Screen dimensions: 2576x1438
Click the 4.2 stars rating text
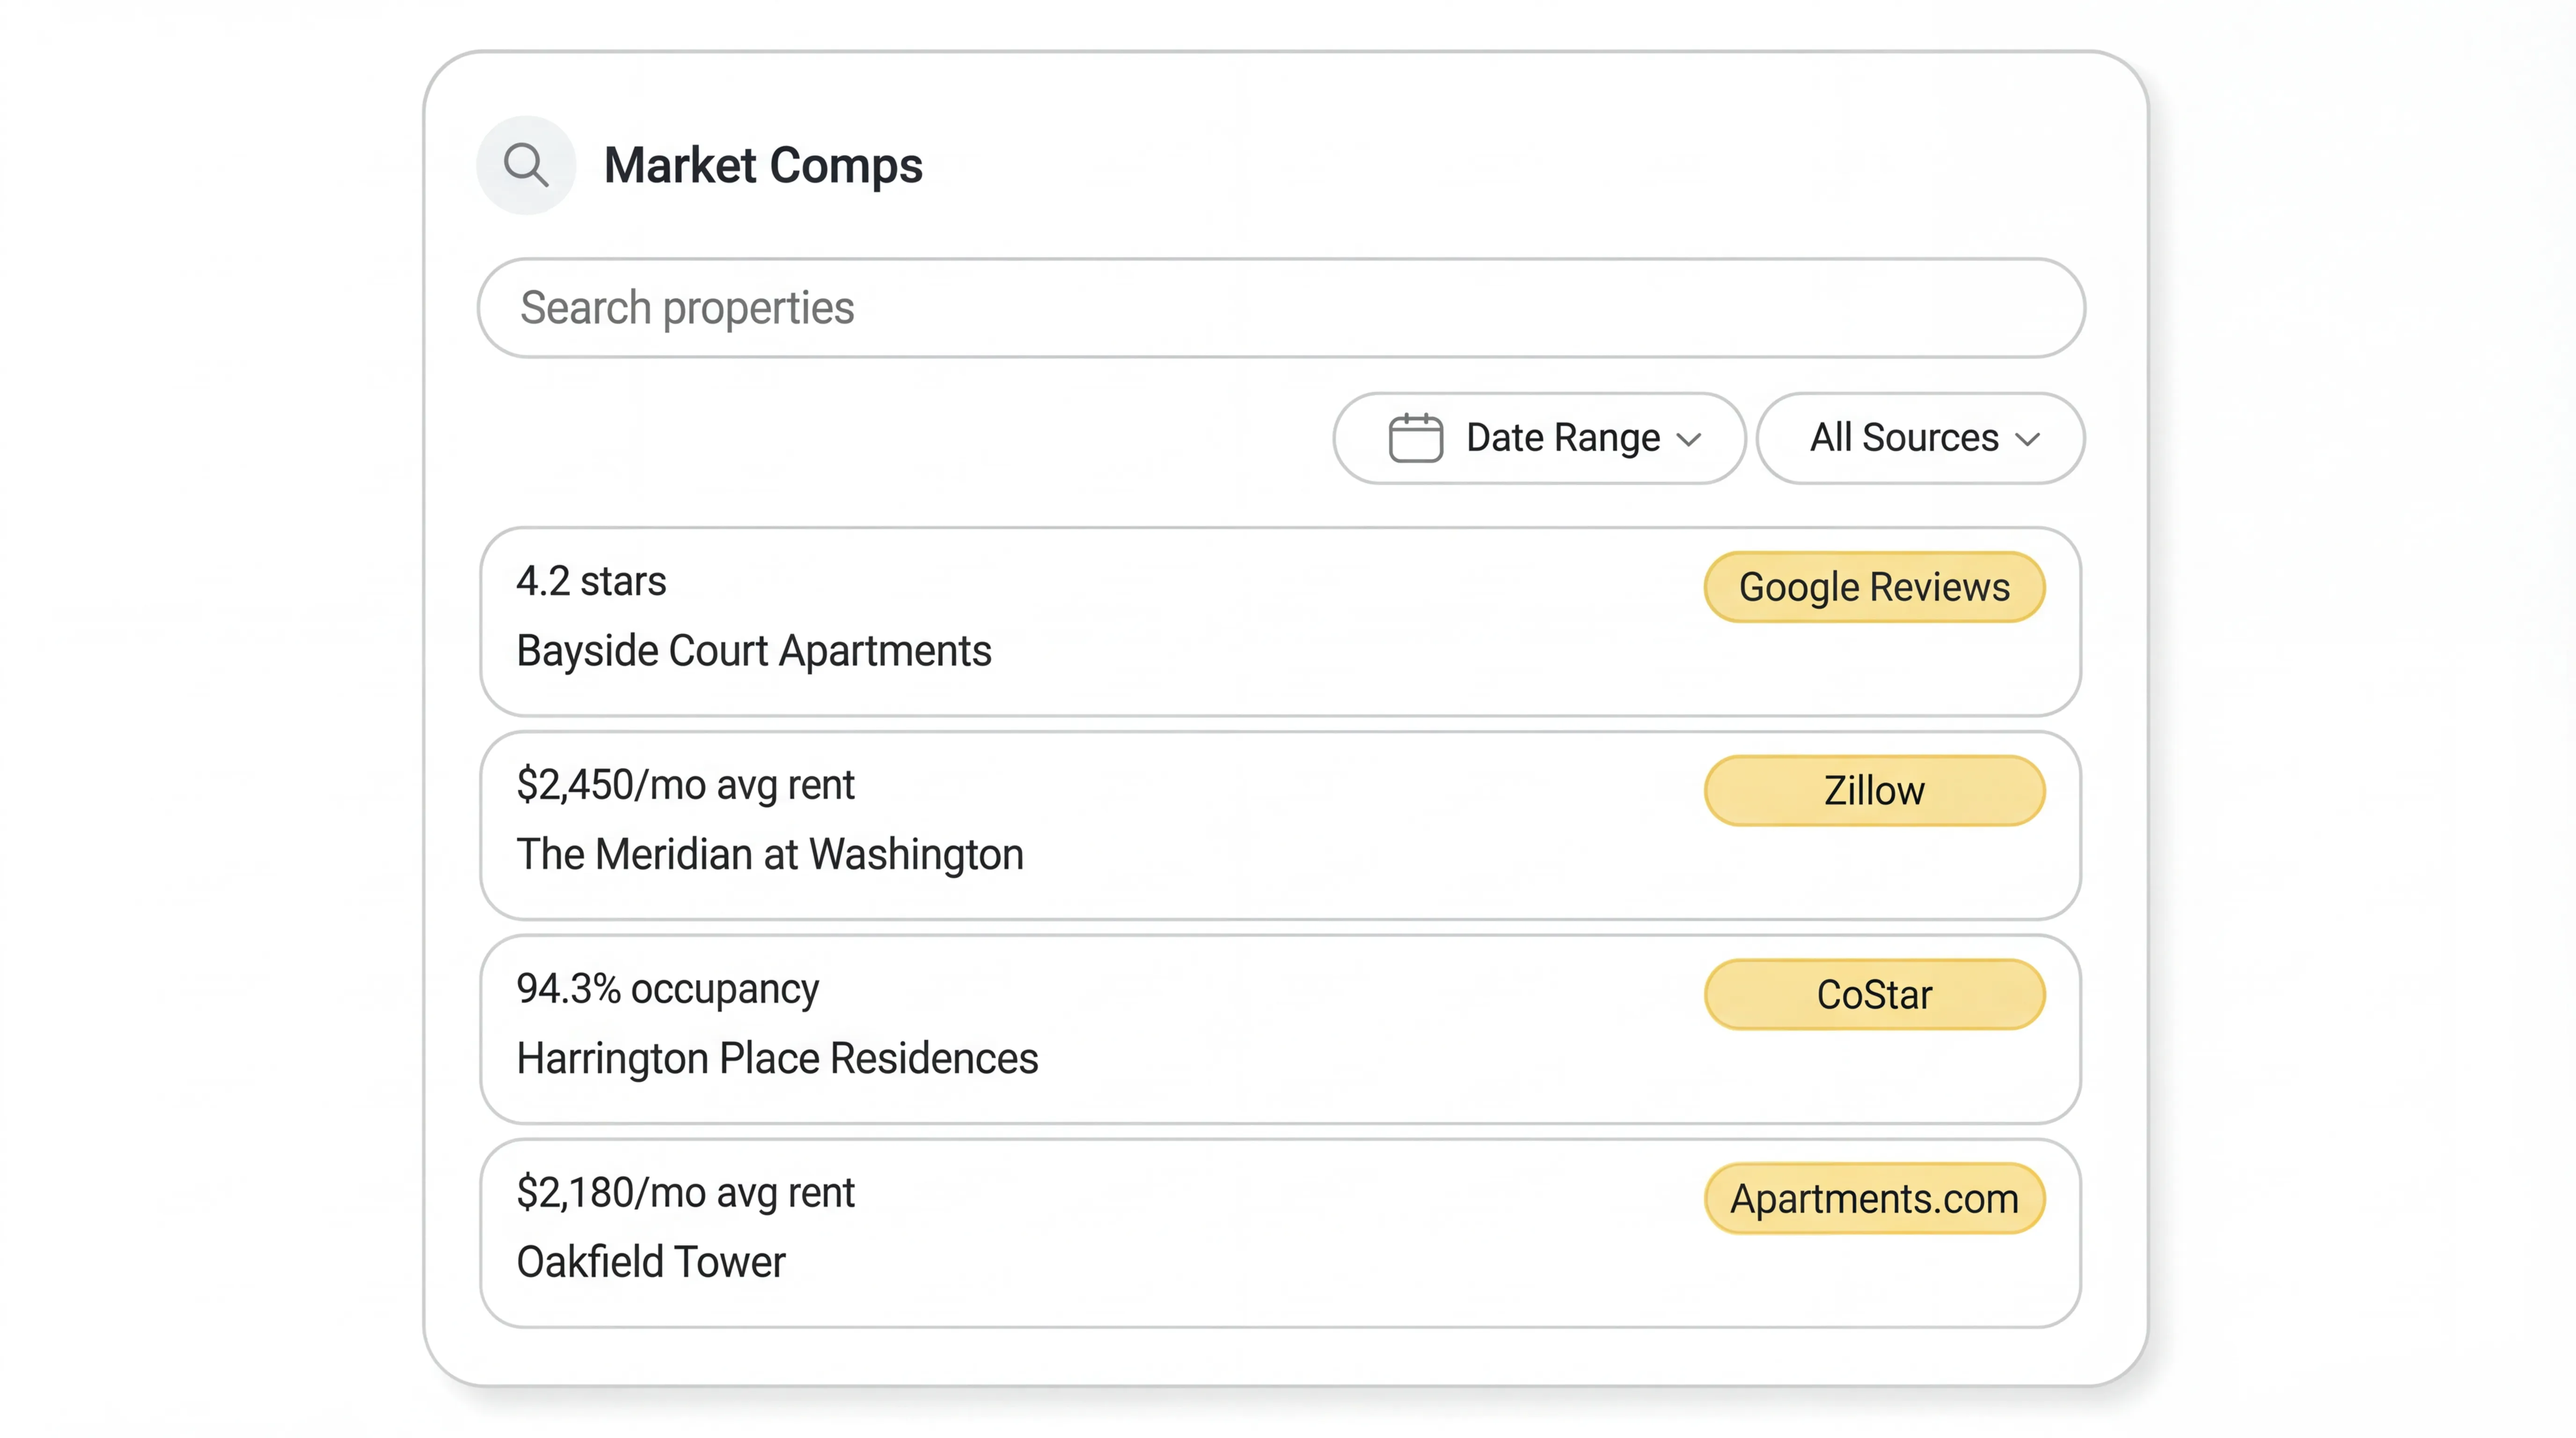pyautogui.click(x=591, y=582)
